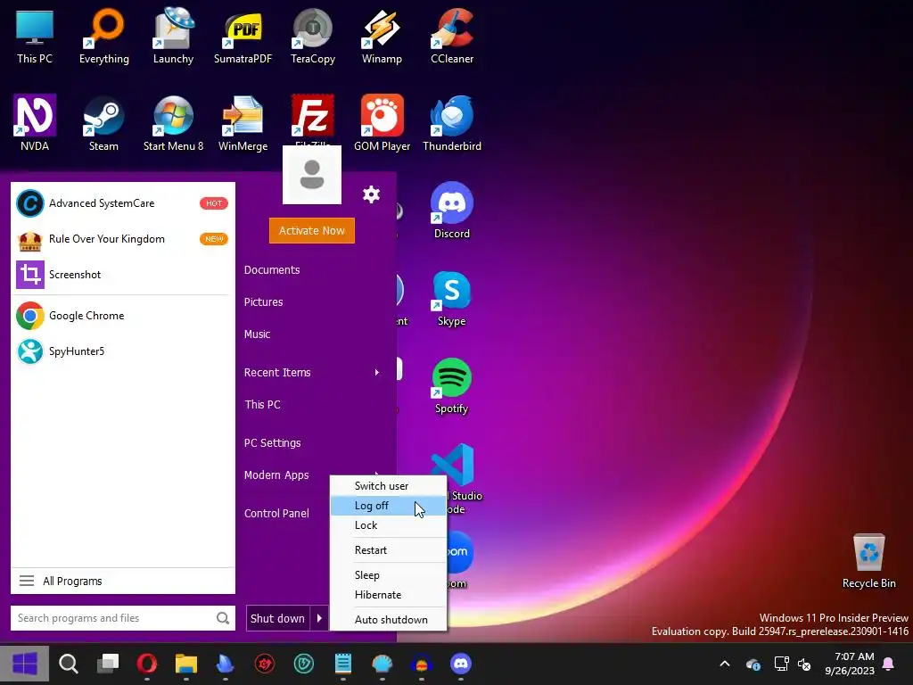Click the start menu settings gear icon
This screenshot has width=913, height=685.
click(x=371, y=194)
